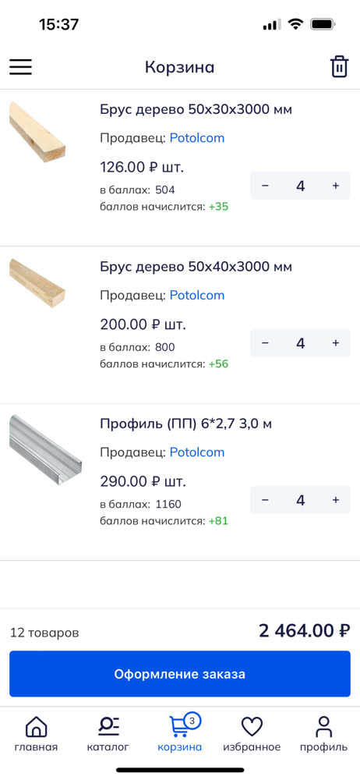360x780 pixels.
Task: Open the профиль tab
Action: [323, 733]
